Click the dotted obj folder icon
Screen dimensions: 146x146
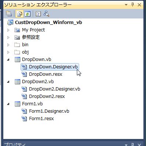[x=17, y=52]
